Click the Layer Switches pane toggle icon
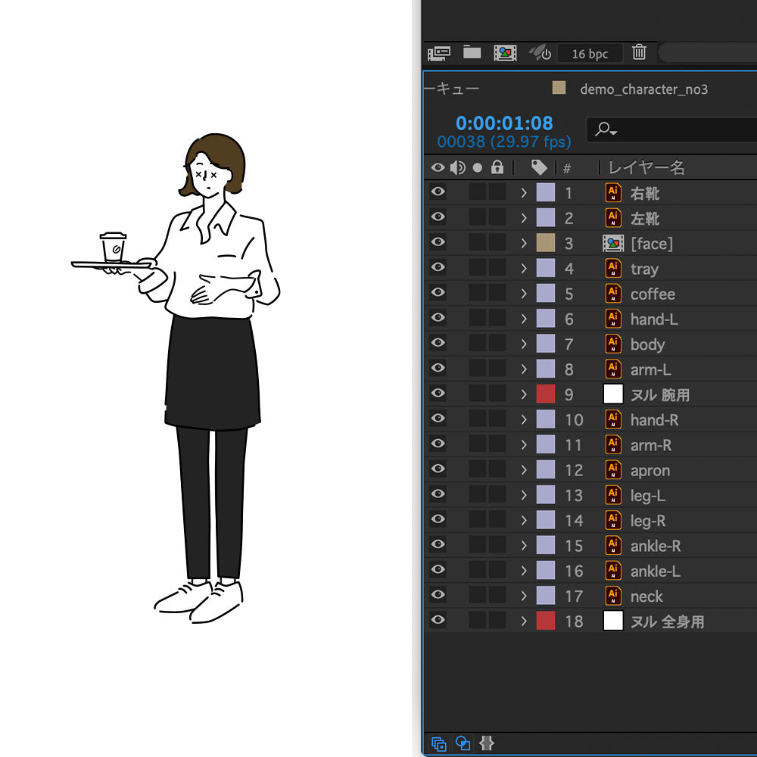 point(439,743)
